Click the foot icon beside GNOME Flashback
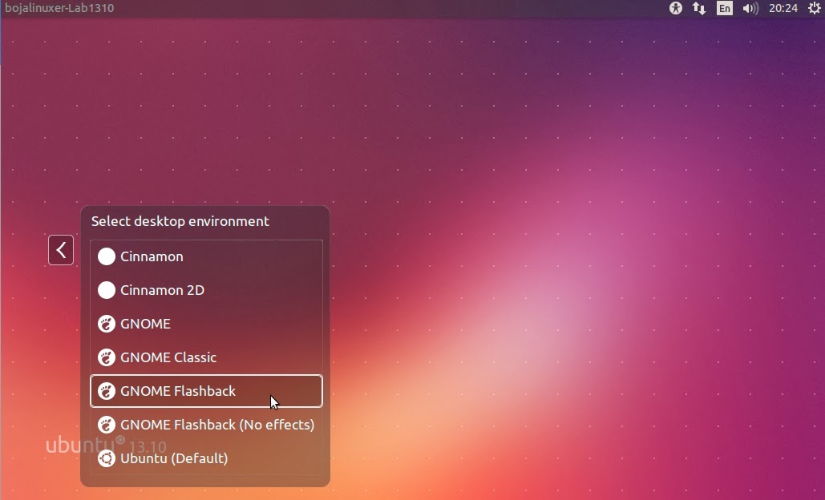The image size is (825, 500). click(x=107, y=391)
